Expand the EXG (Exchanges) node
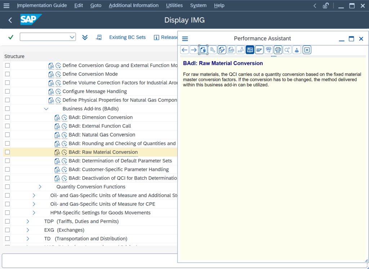Screen dimensions: 369x269 28,230
